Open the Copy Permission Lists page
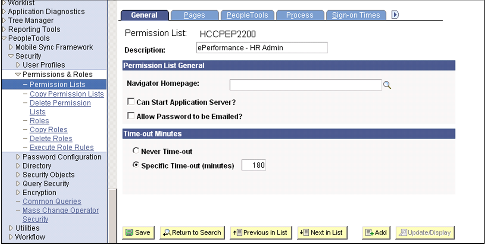 coord(66,94)
